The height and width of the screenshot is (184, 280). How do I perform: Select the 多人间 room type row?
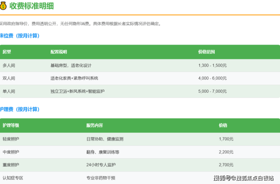pos(9,65)
